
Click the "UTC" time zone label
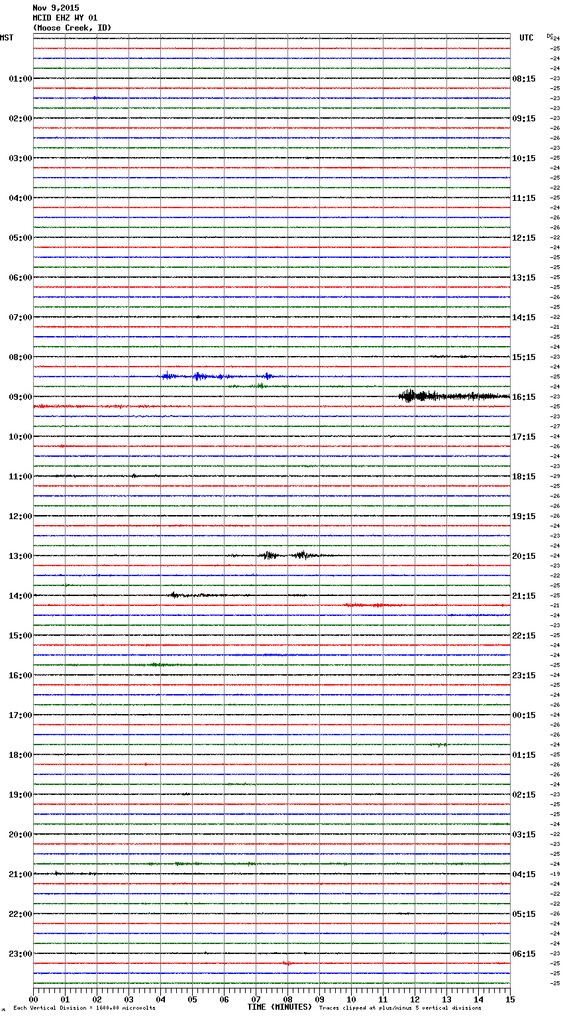coord(527,38)
